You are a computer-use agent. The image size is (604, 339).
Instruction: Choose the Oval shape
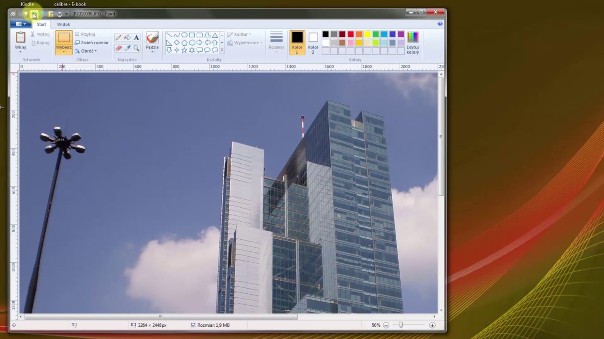(x=185, y=35)
